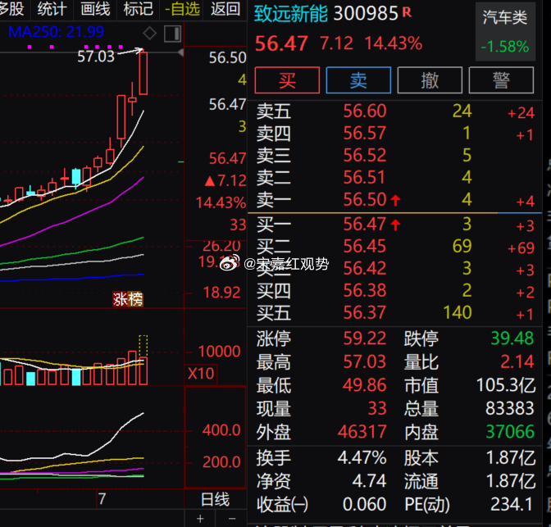
Task: Click stock name 致远新能
Action: [x=290, y=13]
